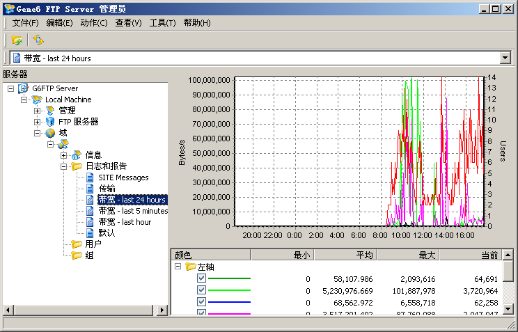
Task: Click the 日志和报告 folder icon
Action: coord(77,166)
